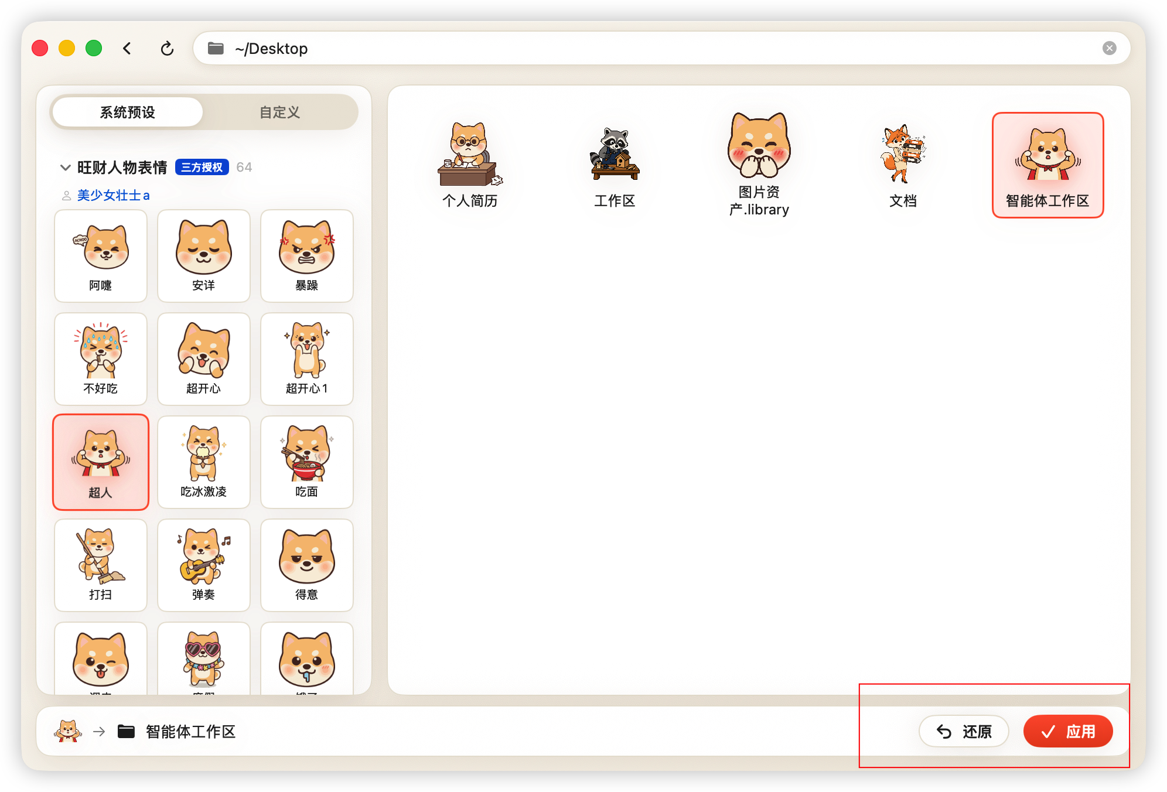Click the ~/Desktop path field
Viewport: 1167px width, 792px height.
coord(661,49)
